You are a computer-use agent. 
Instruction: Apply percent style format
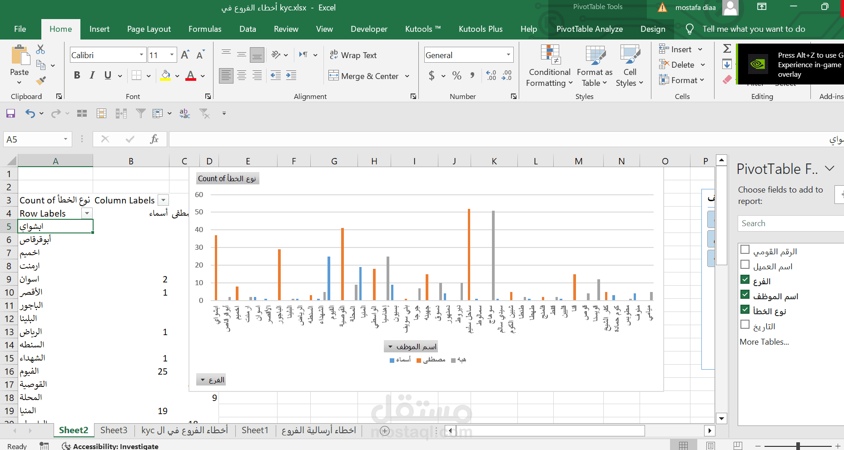457,75
